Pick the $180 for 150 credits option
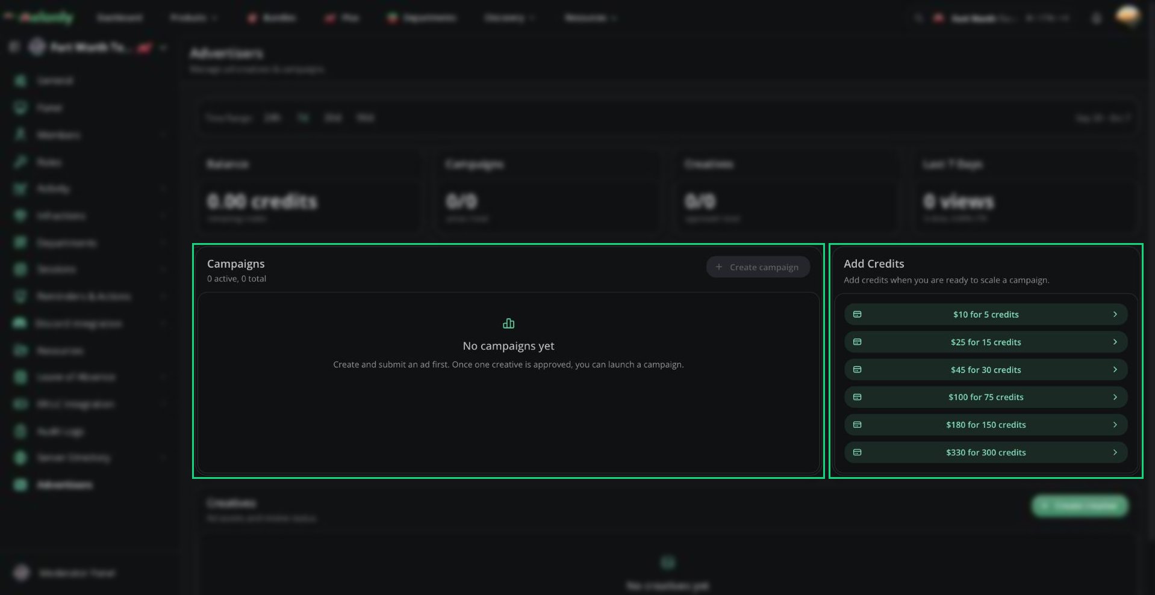Image resolution: width=1155 pixels, height=595 pixels. point(986,425)
